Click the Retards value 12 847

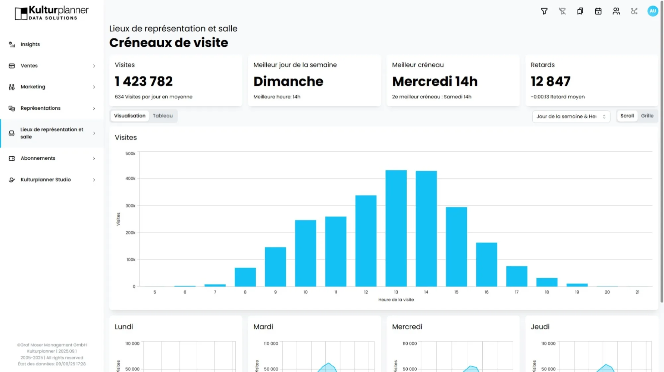550,81
